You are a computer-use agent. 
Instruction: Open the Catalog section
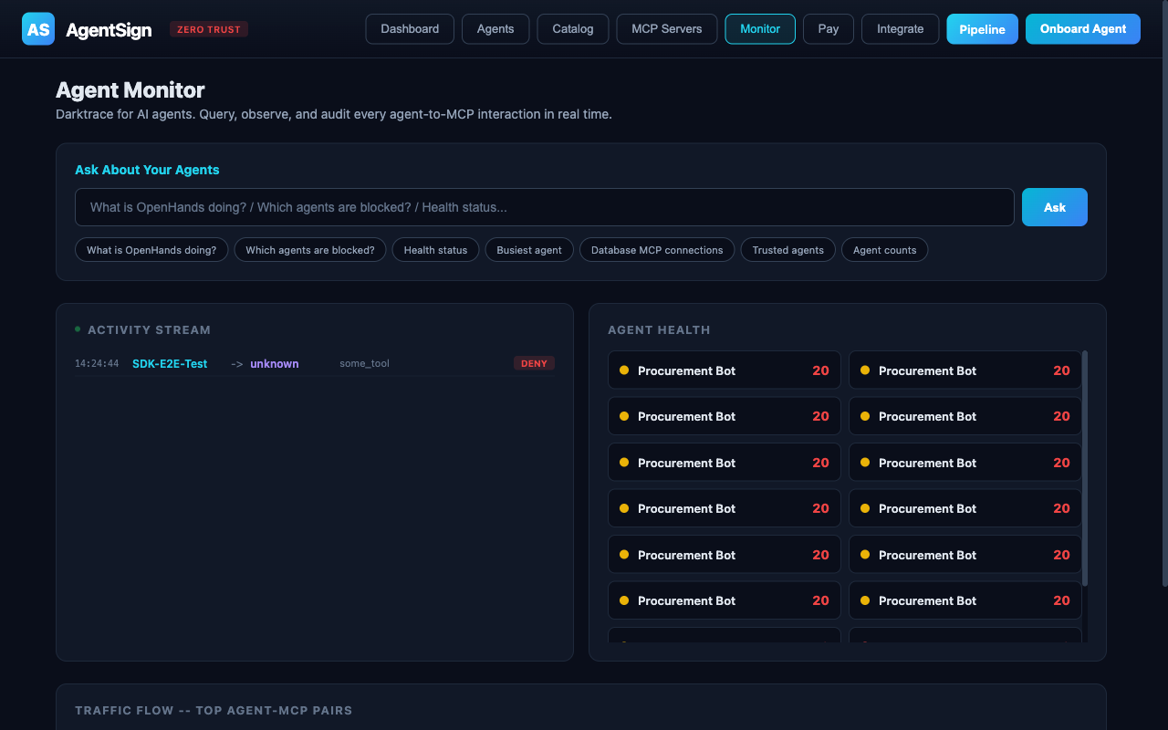tap(573, 29)
